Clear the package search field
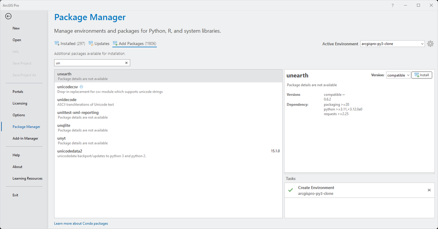Screen dimensions: 438x229 coord(126,63)
